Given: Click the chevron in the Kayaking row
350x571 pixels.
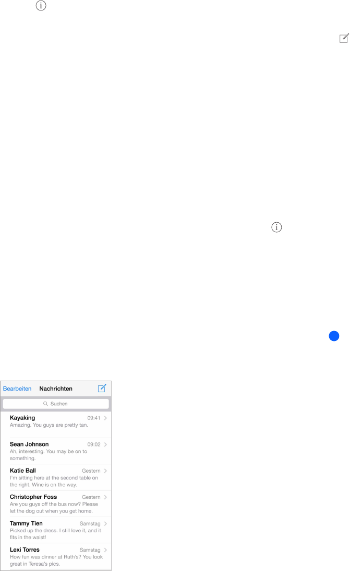Looking at the screenshot, I should click(105, 418).
